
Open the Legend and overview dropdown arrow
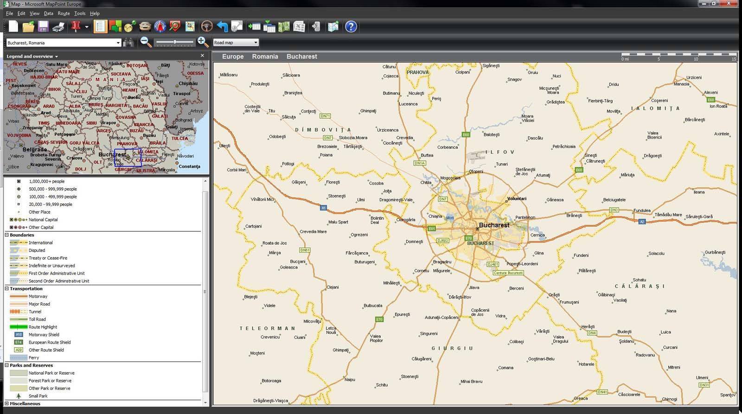pyautogui.click(x=57, y=57)
